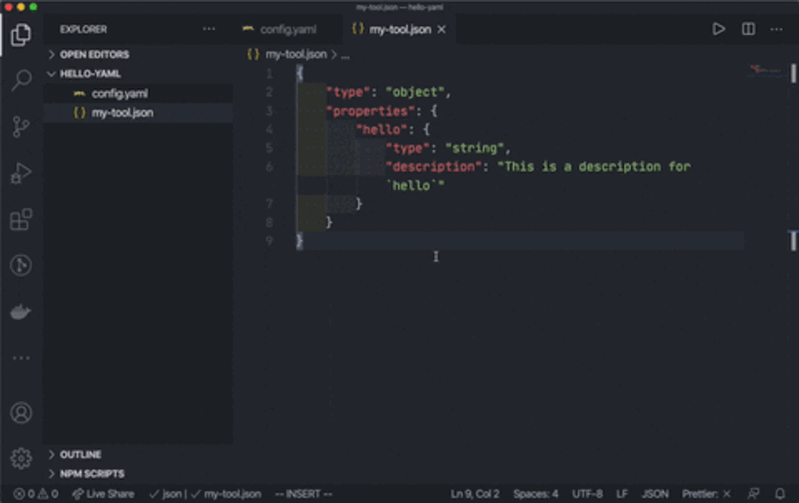Screen dimensions: 799x503
Task: Click Live Share in the status bar
Action: [x=103, y=494]
